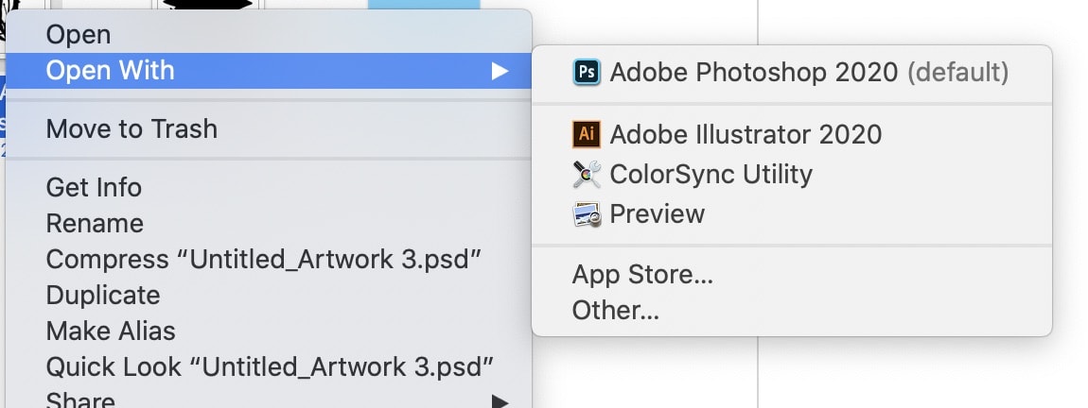
Task: Click the ColorSync Utility icon
Action: pos(587,174)
